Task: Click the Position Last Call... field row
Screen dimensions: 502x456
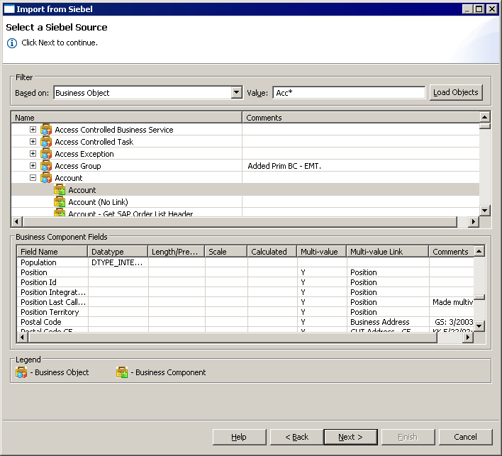Action: pos(245,302)
